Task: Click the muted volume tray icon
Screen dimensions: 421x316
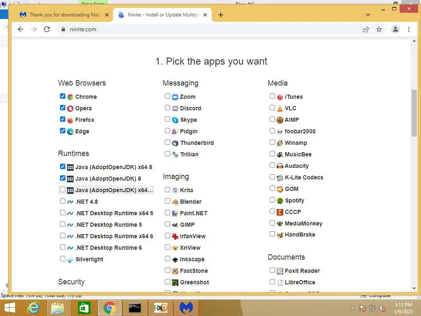Action: tap(382, 308)
